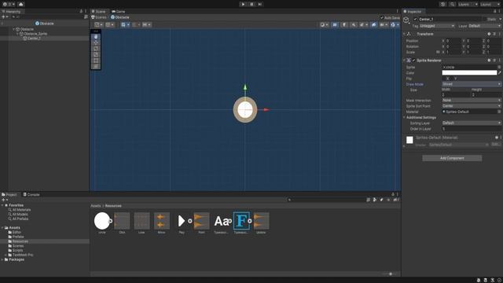Toggle scene visibility of hidden objects
The image size is (503, 283).
pos(374,24)
